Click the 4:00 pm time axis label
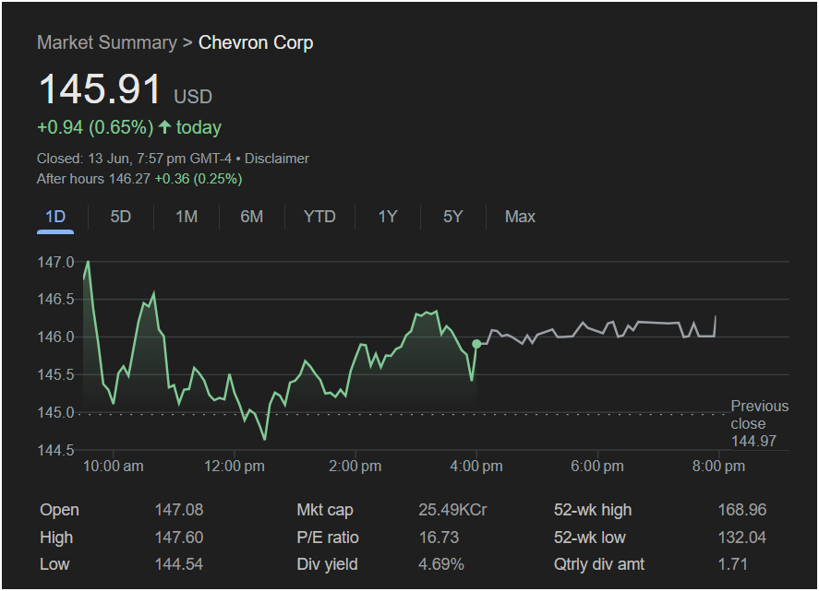The height and width of the screenshot is (591, 819). [x=476, y=466]
